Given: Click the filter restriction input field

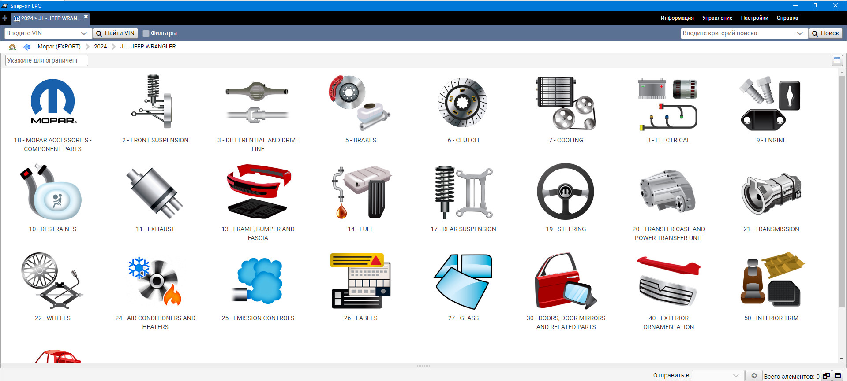Looking at the screenshot, I should 46,60.
